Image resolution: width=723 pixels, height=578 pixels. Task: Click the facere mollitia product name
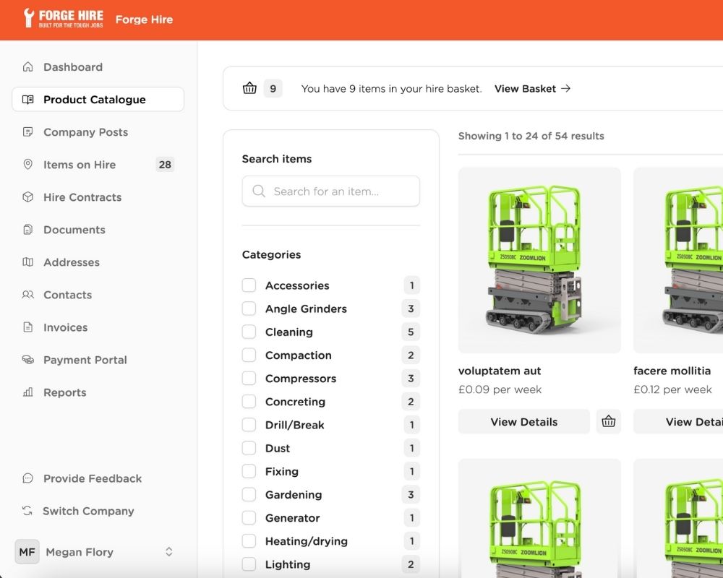click(x=672, y=371)
